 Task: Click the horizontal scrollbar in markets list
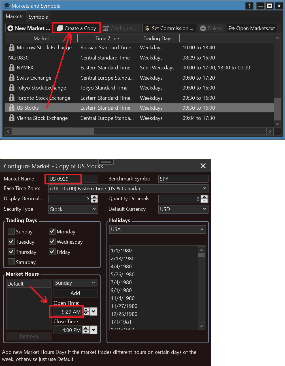click(53, 131)
